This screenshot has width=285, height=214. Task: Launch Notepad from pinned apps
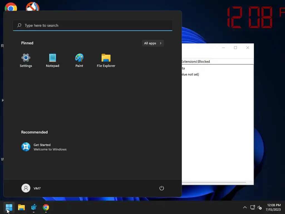point(53,60)
